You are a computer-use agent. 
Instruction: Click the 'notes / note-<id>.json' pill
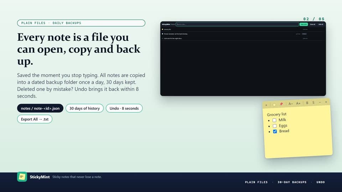click(40, 108)
